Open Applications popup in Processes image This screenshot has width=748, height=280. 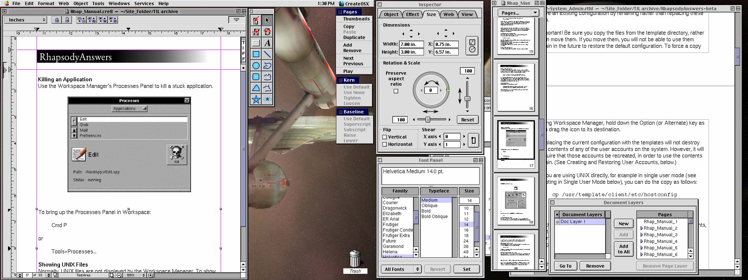click(x=129, y=109)
